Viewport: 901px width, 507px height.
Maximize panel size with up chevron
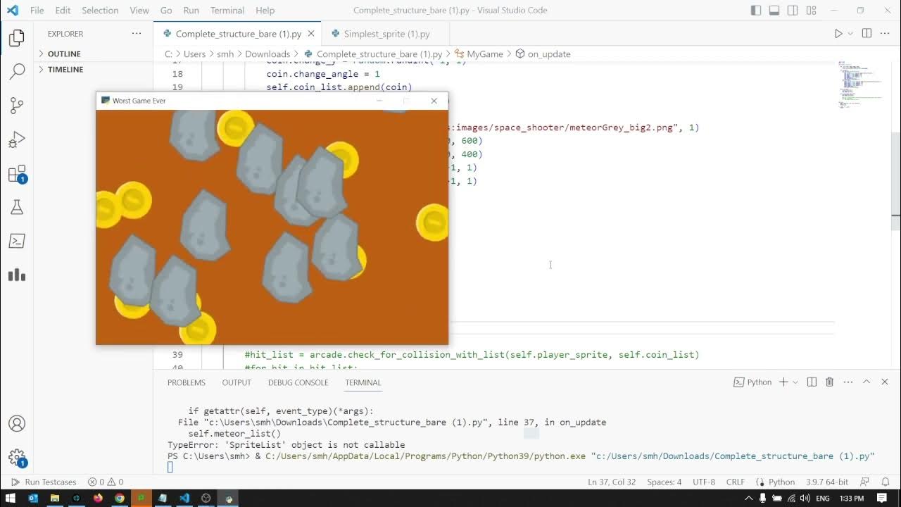pyautogui.click(x=867, y=382)
